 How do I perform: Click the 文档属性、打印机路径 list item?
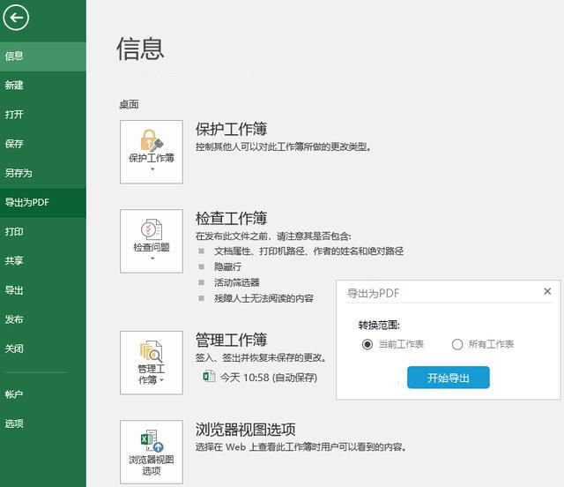(308, 251)
